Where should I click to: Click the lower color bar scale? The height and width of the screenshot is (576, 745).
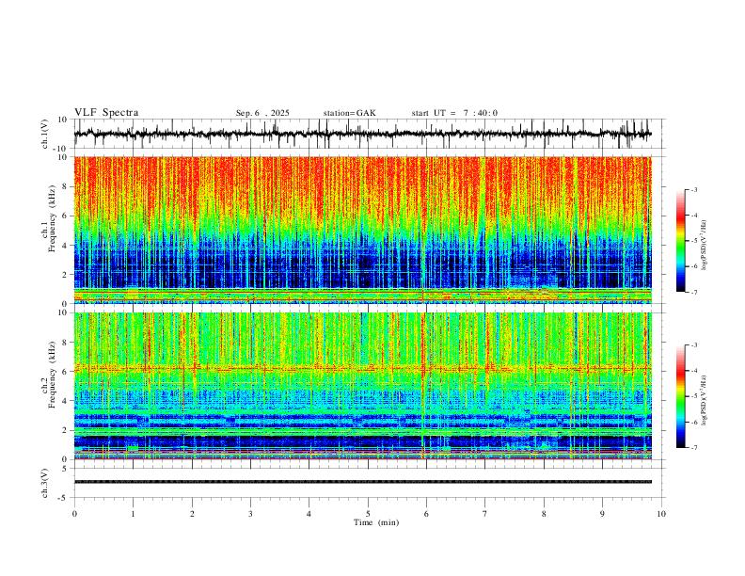[681, 396]
